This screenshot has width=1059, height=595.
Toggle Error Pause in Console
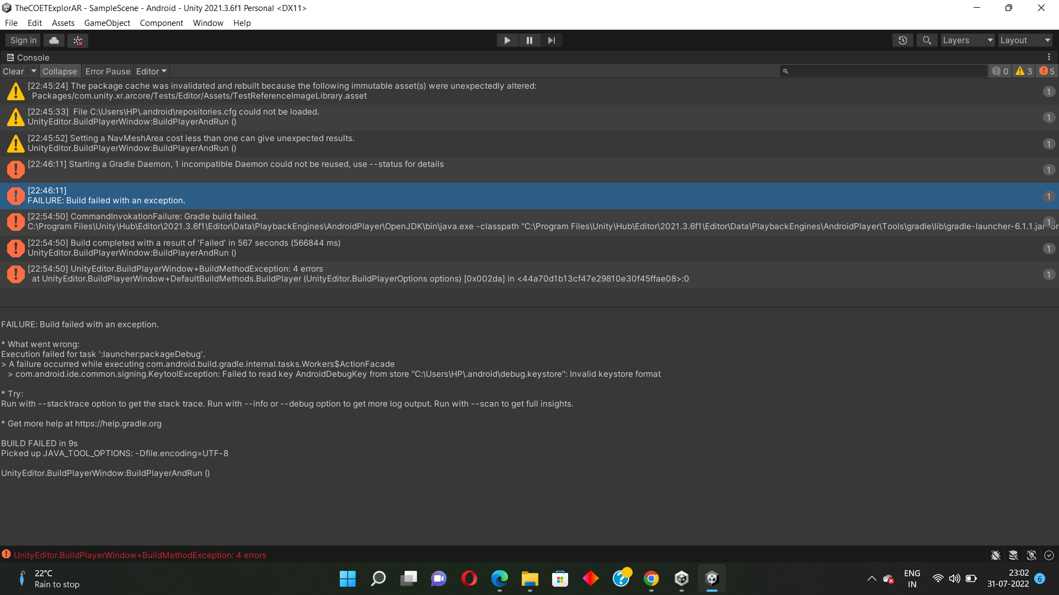tap(108, 71)
